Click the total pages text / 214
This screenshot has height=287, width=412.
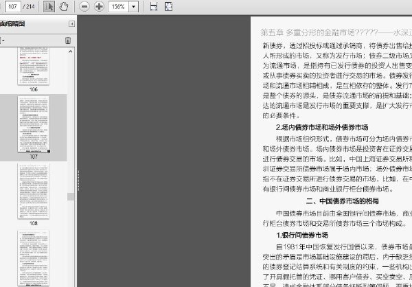tap(29, 7)
